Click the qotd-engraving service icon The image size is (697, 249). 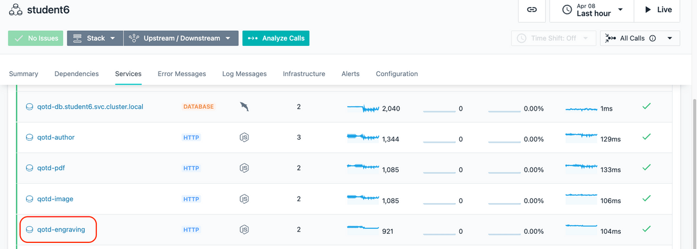[x=30, y=230]
